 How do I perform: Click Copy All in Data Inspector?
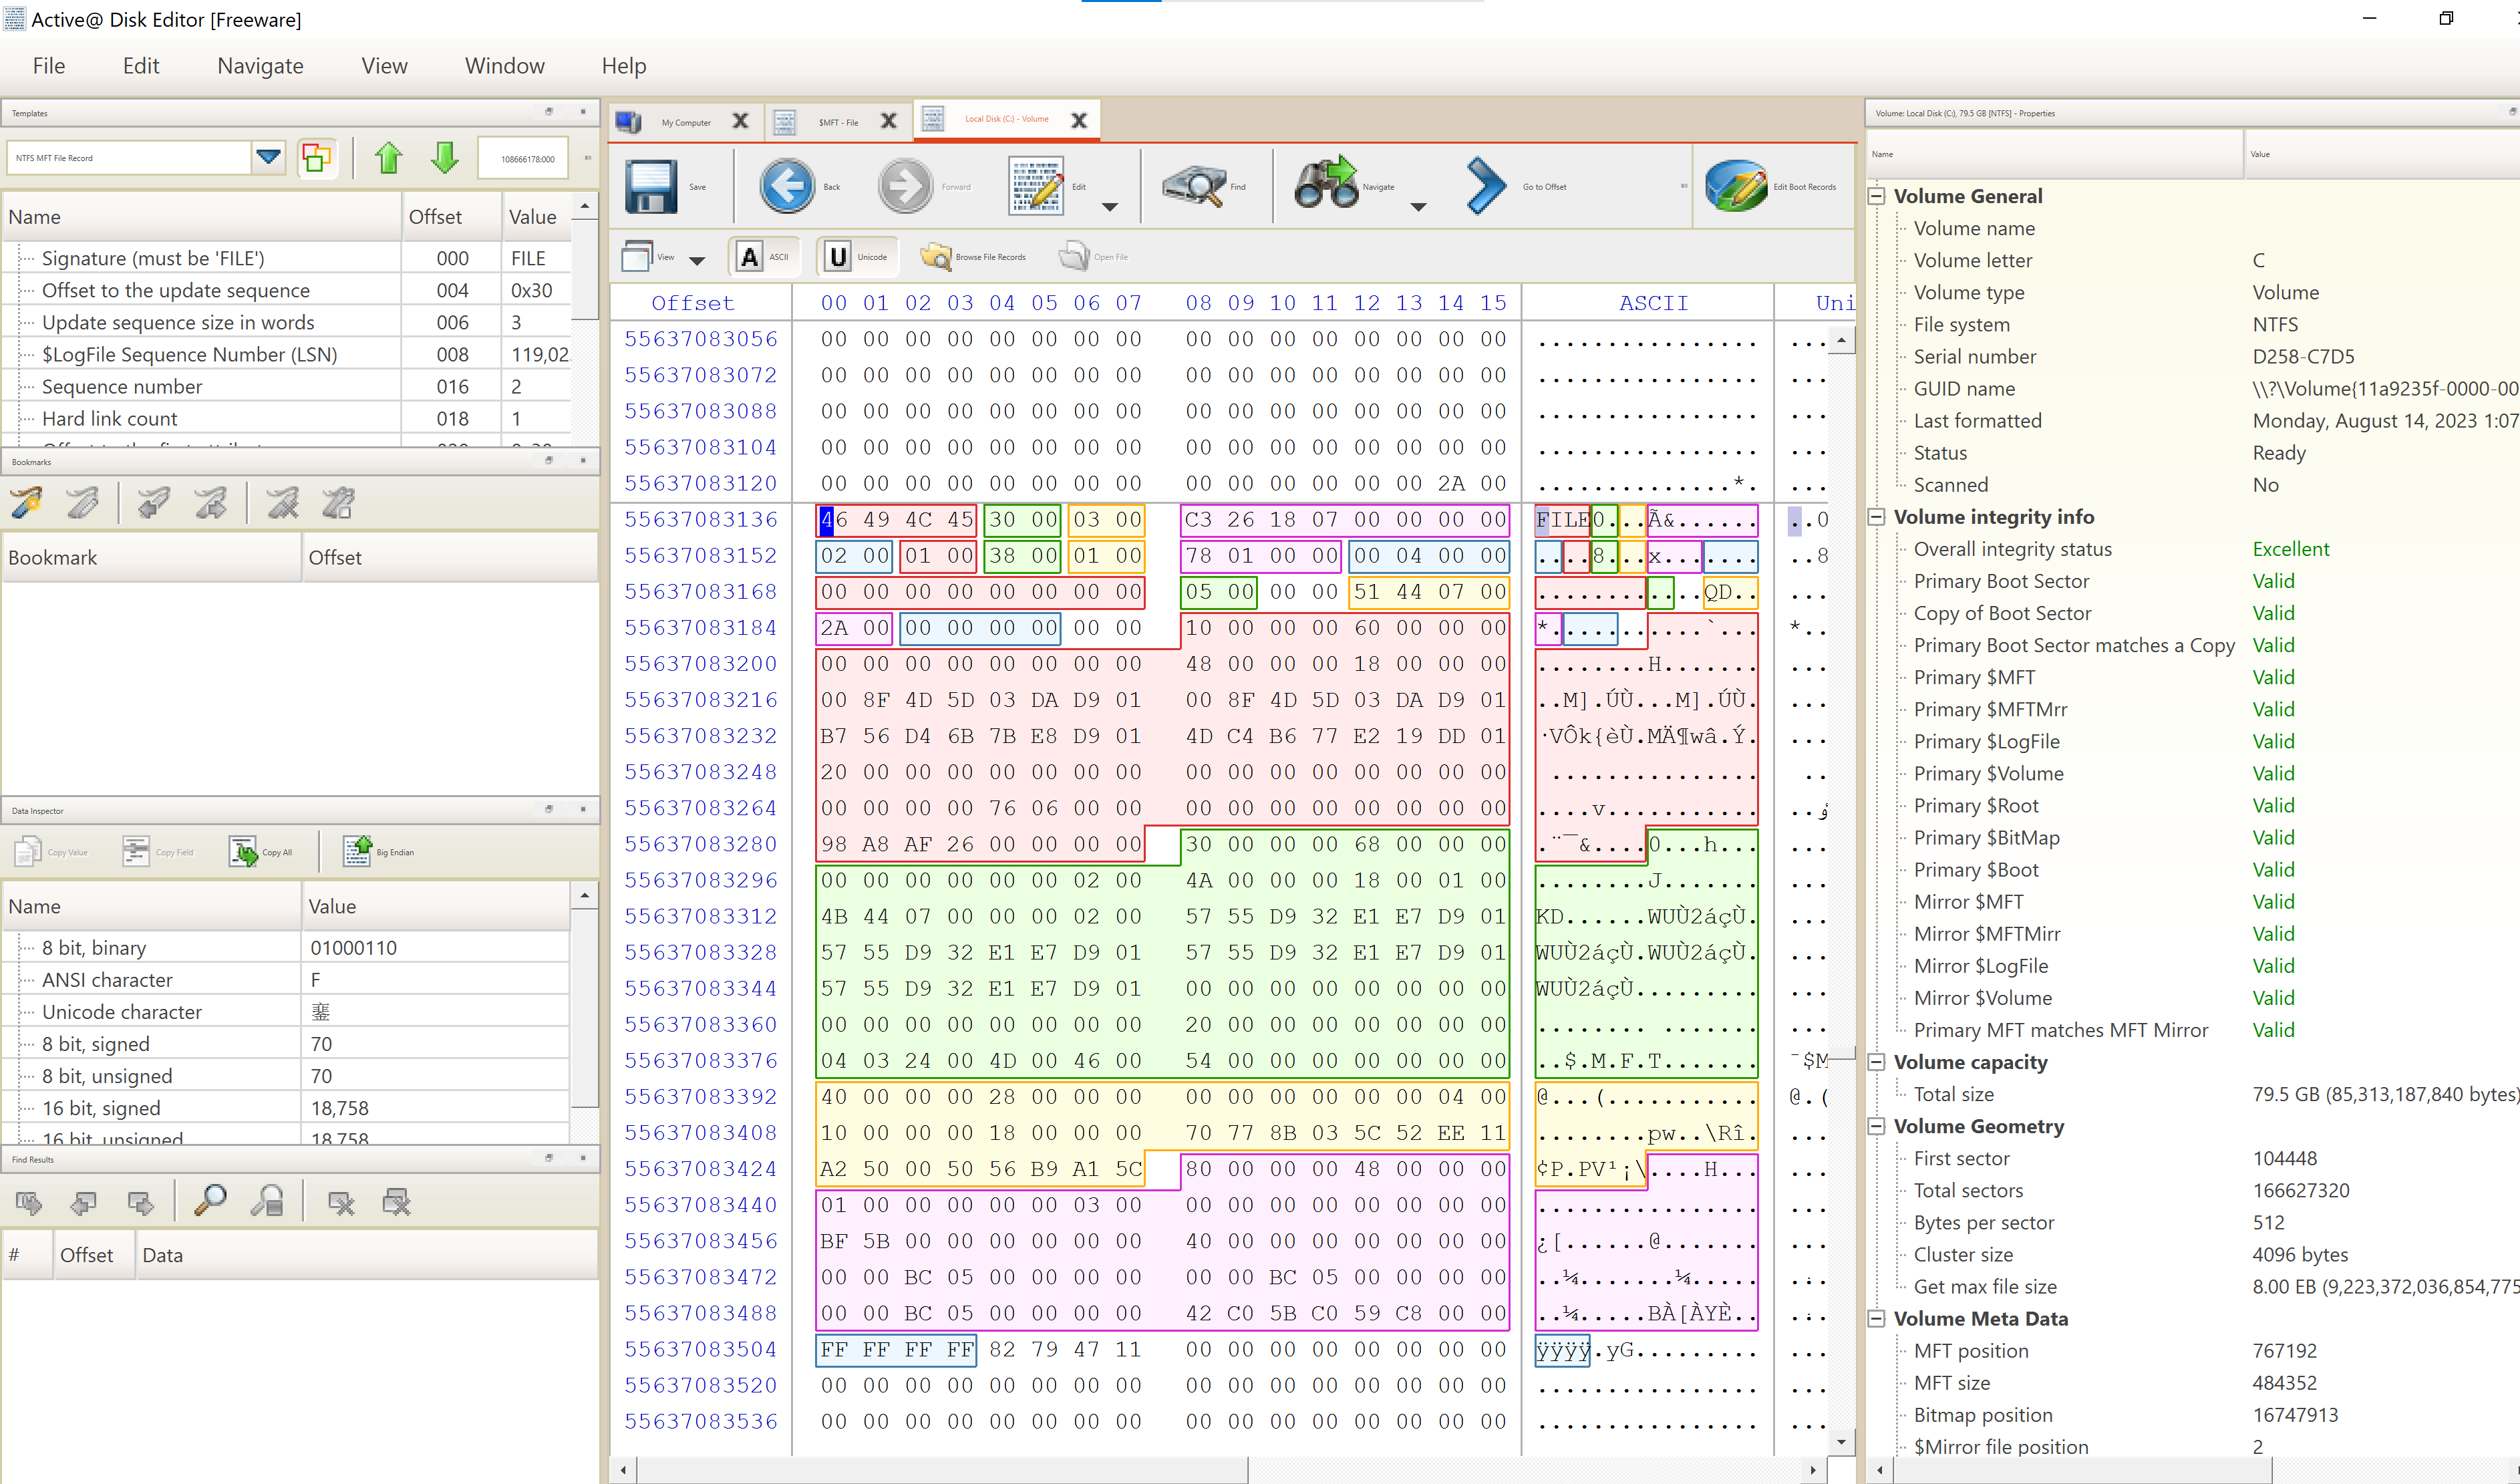261,852
